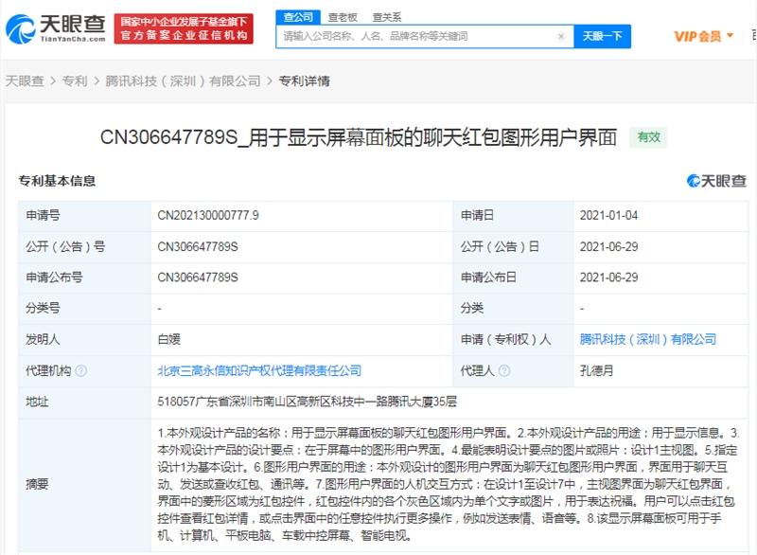Open 北京三高永信知识产权代理有限责任公司 agency link
Image resolution: width=757 pixels, height=555 pixels.
(x=259, y=371)
